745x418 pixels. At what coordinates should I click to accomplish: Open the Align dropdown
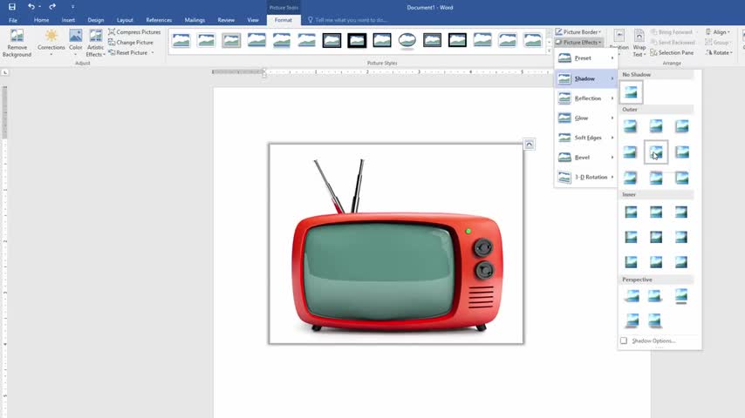[x=718, y=32]
